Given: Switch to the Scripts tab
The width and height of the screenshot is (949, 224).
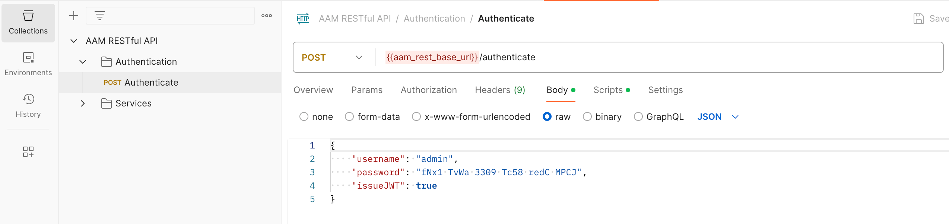Looking at the screenshot, I should (612, 90).
